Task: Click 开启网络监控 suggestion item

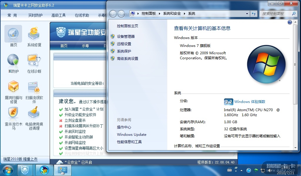Action: click(x=75, y=143)
